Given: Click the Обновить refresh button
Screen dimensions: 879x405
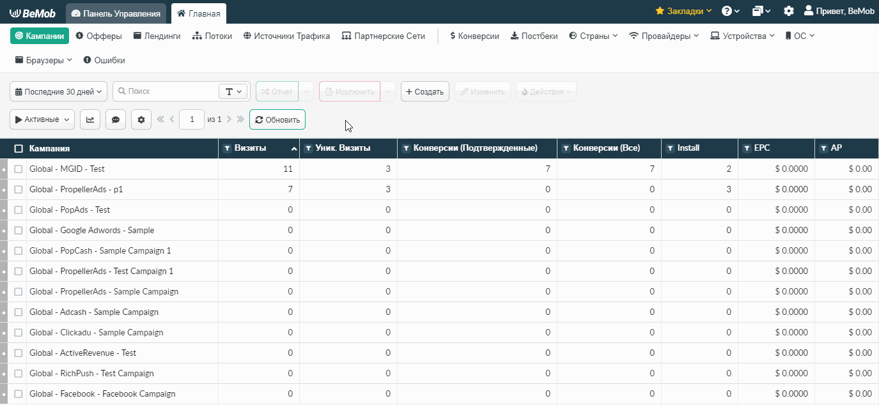Looking at the screenshot, I should click(x=277, y=119).
